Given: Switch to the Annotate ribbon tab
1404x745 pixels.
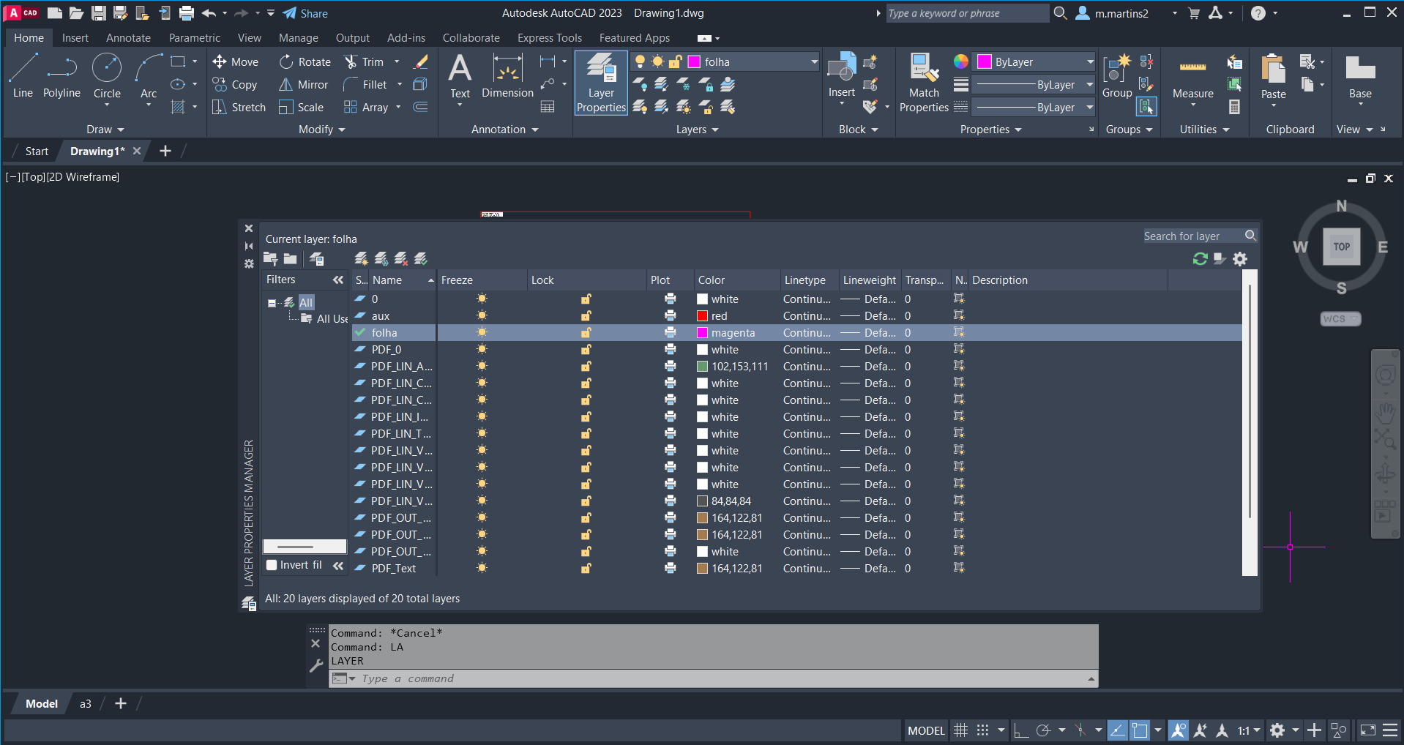Looking at the screenshot, I should (x=128, y=38).
